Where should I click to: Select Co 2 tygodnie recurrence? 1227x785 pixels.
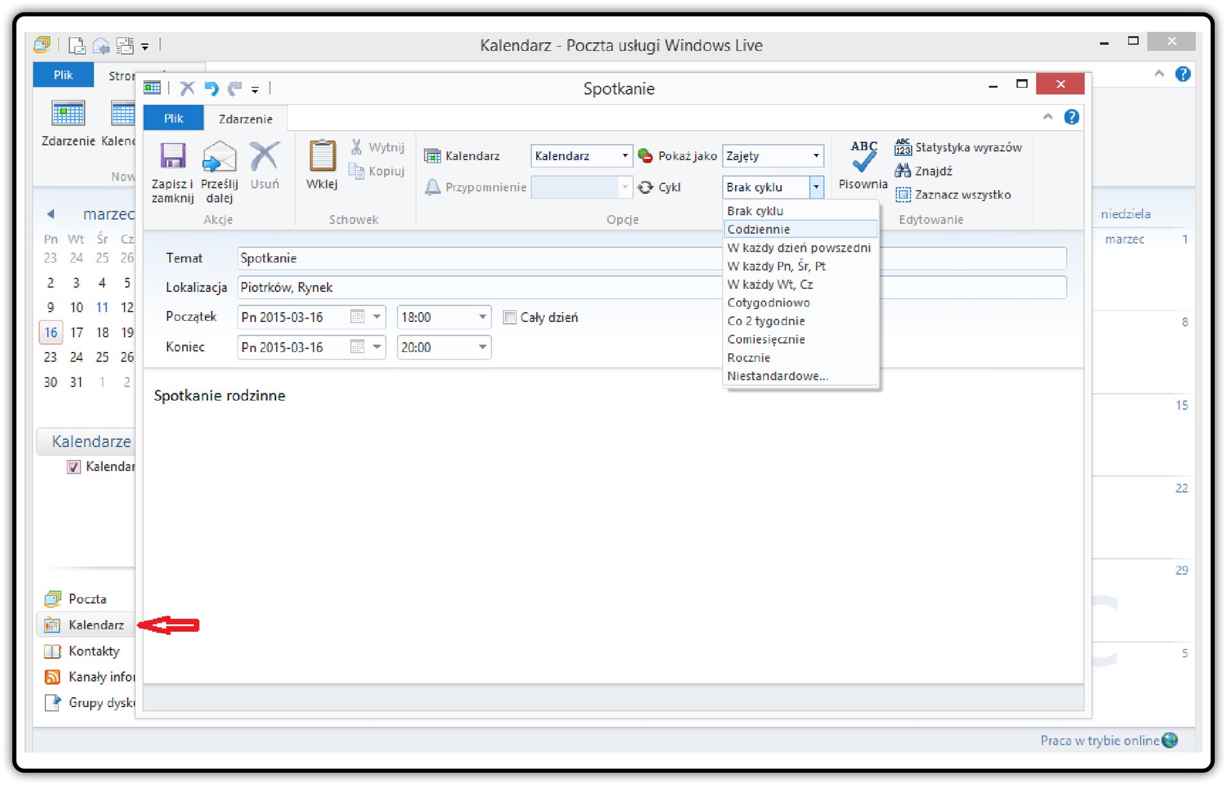click(801, 321)
